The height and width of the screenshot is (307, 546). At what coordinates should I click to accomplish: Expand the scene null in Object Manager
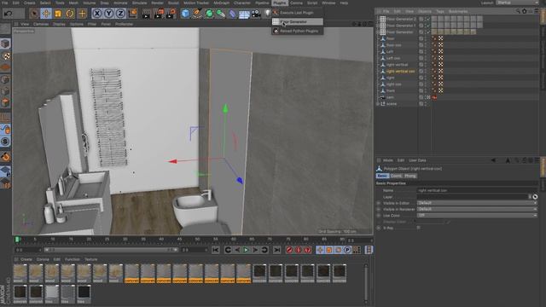click(378, 104)
